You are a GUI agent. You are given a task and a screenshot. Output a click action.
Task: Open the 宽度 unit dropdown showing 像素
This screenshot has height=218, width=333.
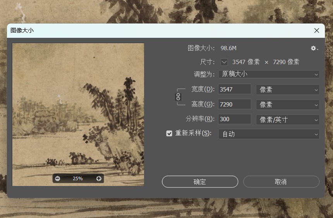[288, 90]
